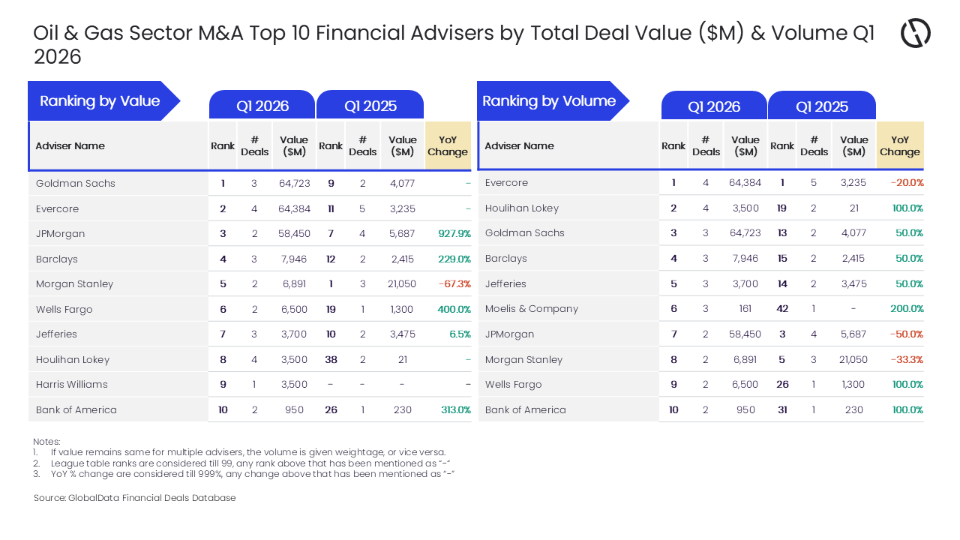Select the Ranking by Value banner

(100, 101)
